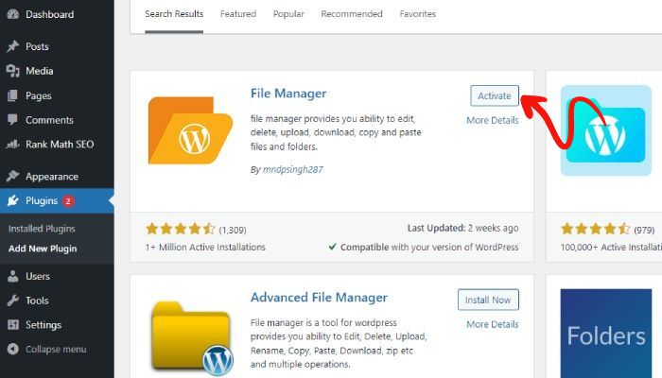Image resolution: width=662 pixels, height=378 pixels.
Task: Open the Tools wrench icon
Action: (x=13, y=301)
